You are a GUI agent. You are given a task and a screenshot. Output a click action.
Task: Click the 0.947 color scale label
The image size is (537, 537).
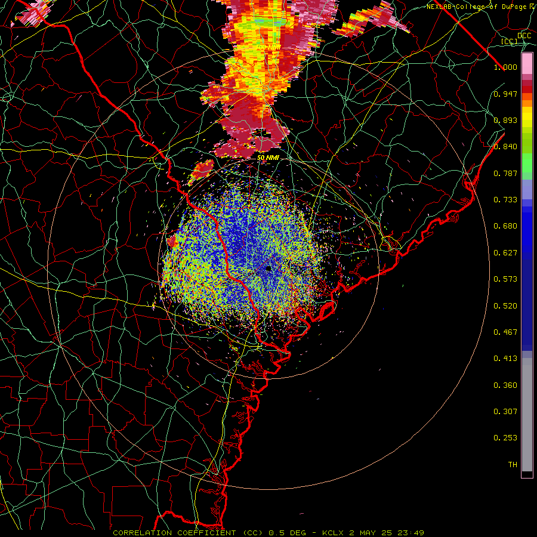click(505, 94)
